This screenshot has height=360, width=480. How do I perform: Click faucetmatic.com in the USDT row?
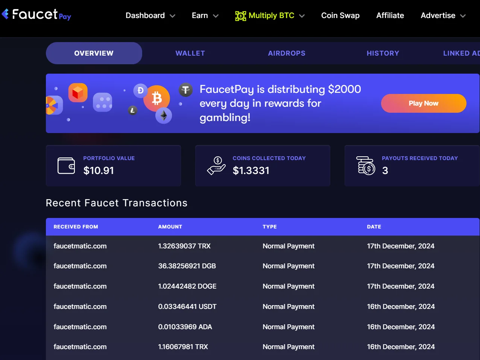point(80,307)
